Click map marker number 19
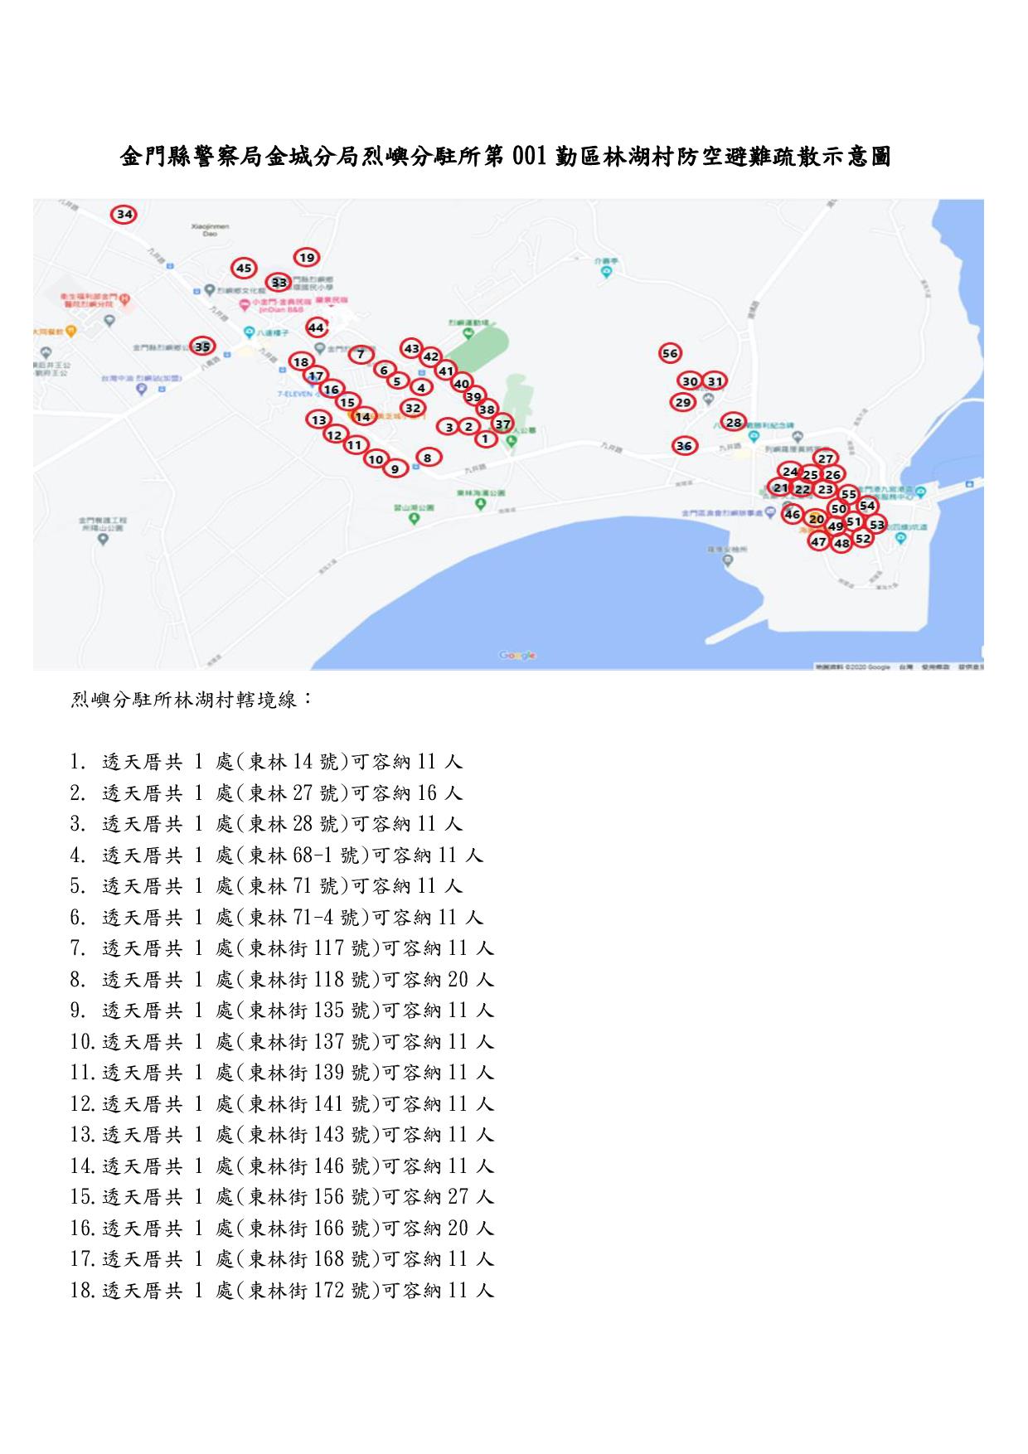The width and height of the screenshot is (1028, 1454). coord(307,257)
